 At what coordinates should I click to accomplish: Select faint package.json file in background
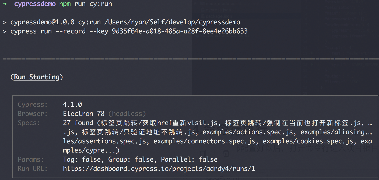pyautogui.click(x=218, y=16)
